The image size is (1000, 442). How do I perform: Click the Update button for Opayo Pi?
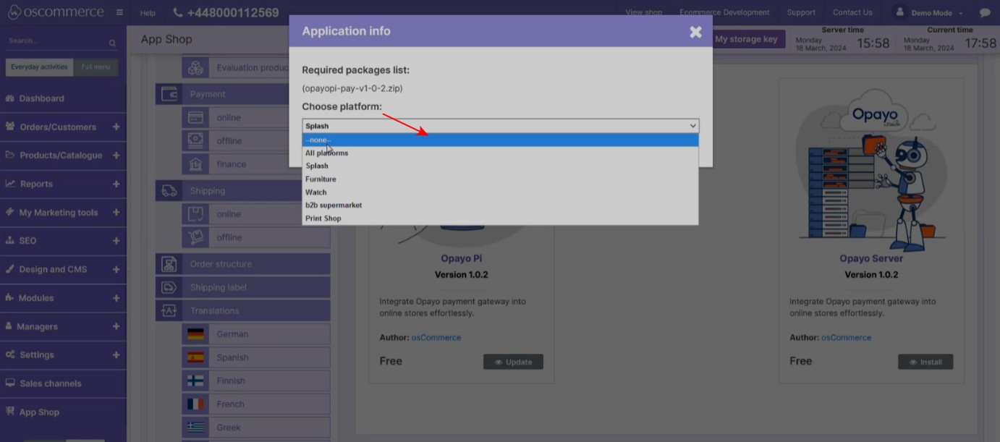tap(513, 362)
